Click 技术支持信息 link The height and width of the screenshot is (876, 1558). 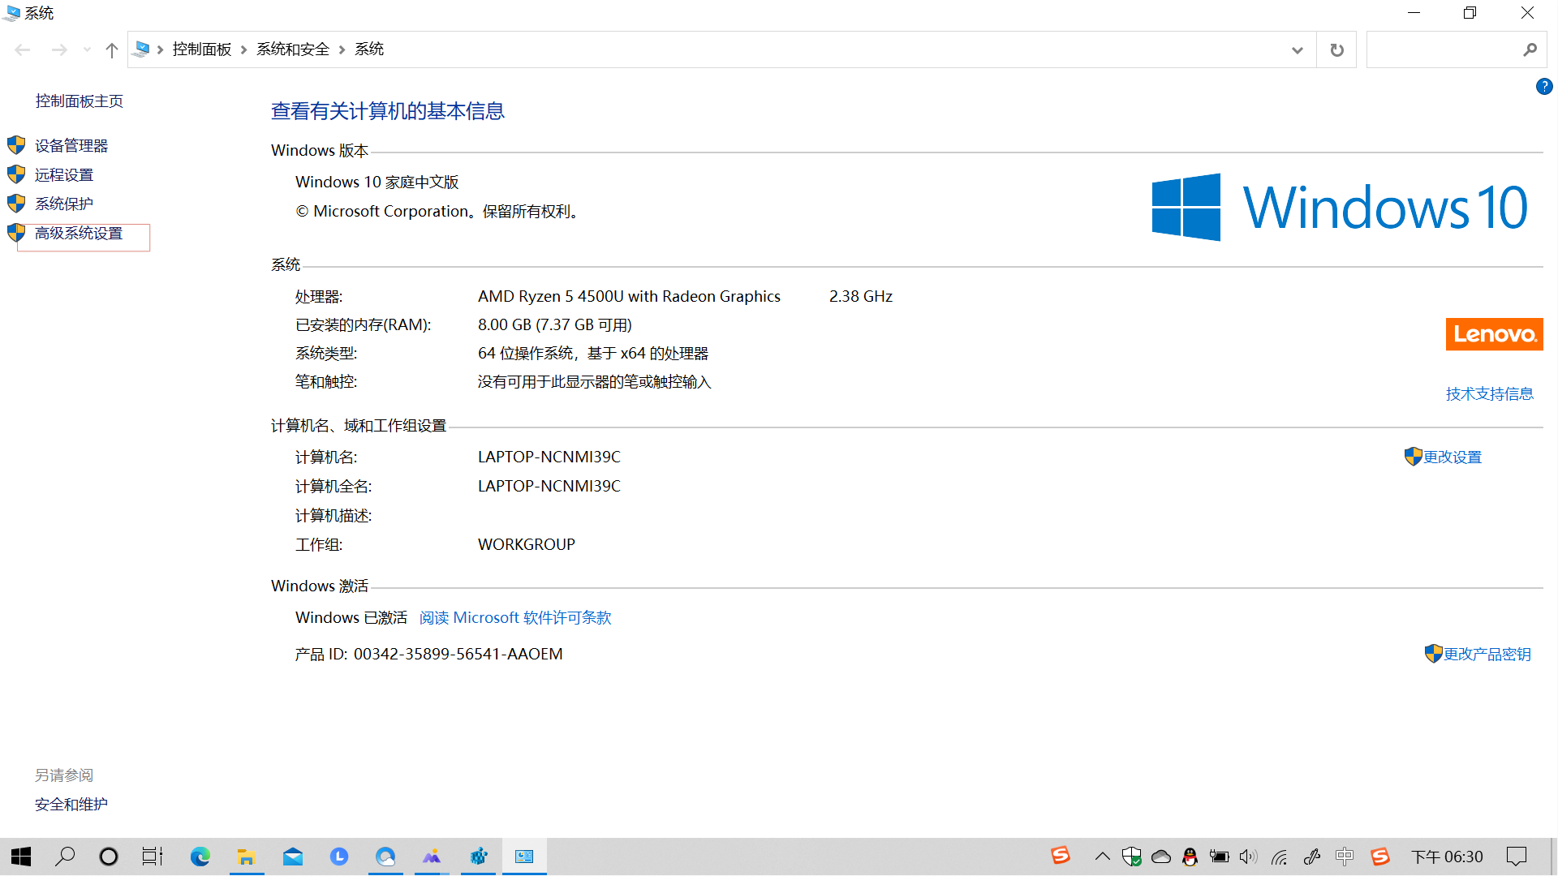tap(1490, 394)
